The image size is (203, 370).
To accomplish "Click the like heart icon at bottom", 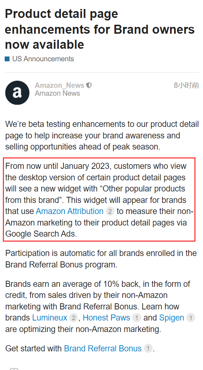I will tap(14, 369).
